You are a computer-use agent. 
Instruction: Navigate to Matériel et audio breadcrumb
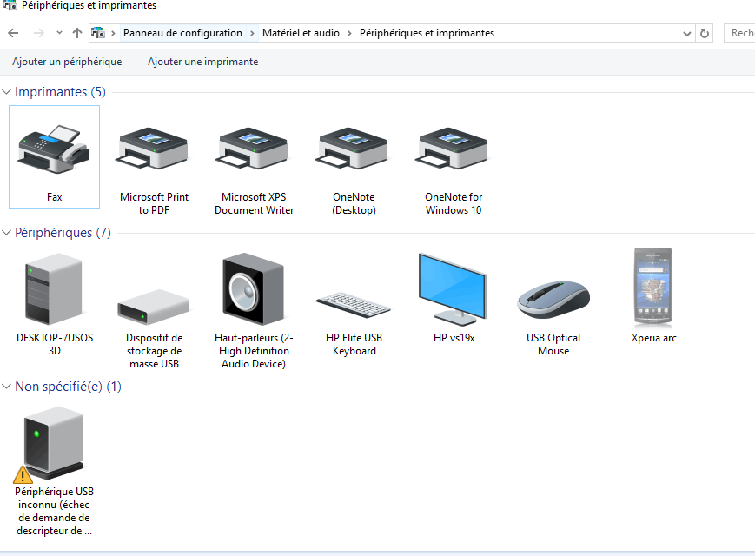301,33
